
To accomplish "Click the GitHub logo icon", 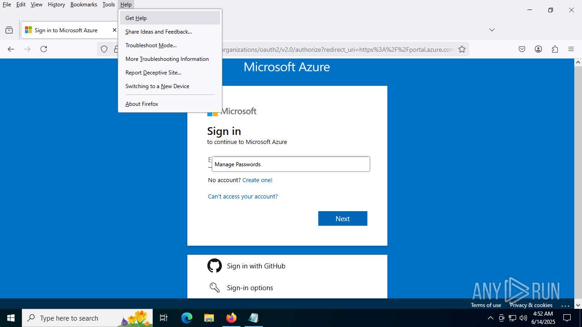I will 215,266.
